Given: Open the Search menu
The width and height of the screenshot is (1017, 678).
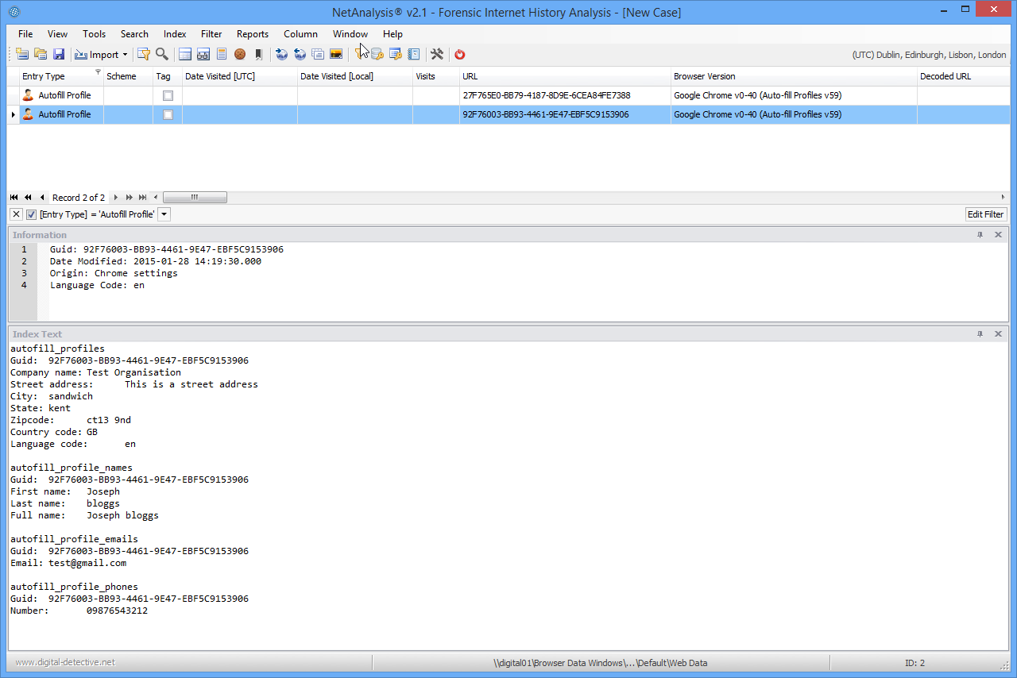Looking at the screenshot, I should click(x=134, y=34).
